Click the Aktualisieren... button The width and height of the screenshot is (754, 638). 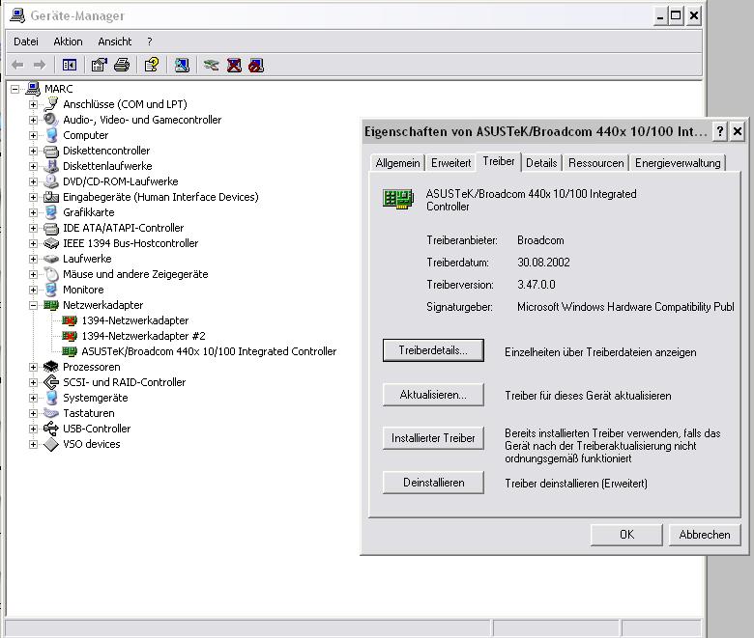(432, 395)
